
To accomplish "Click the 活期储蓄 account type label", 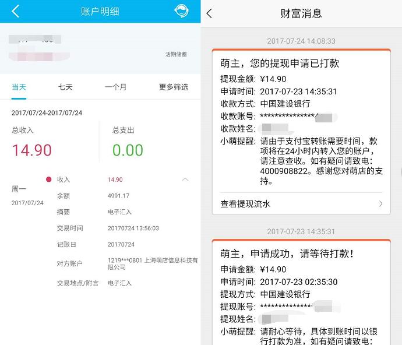I will click(176, 54).
